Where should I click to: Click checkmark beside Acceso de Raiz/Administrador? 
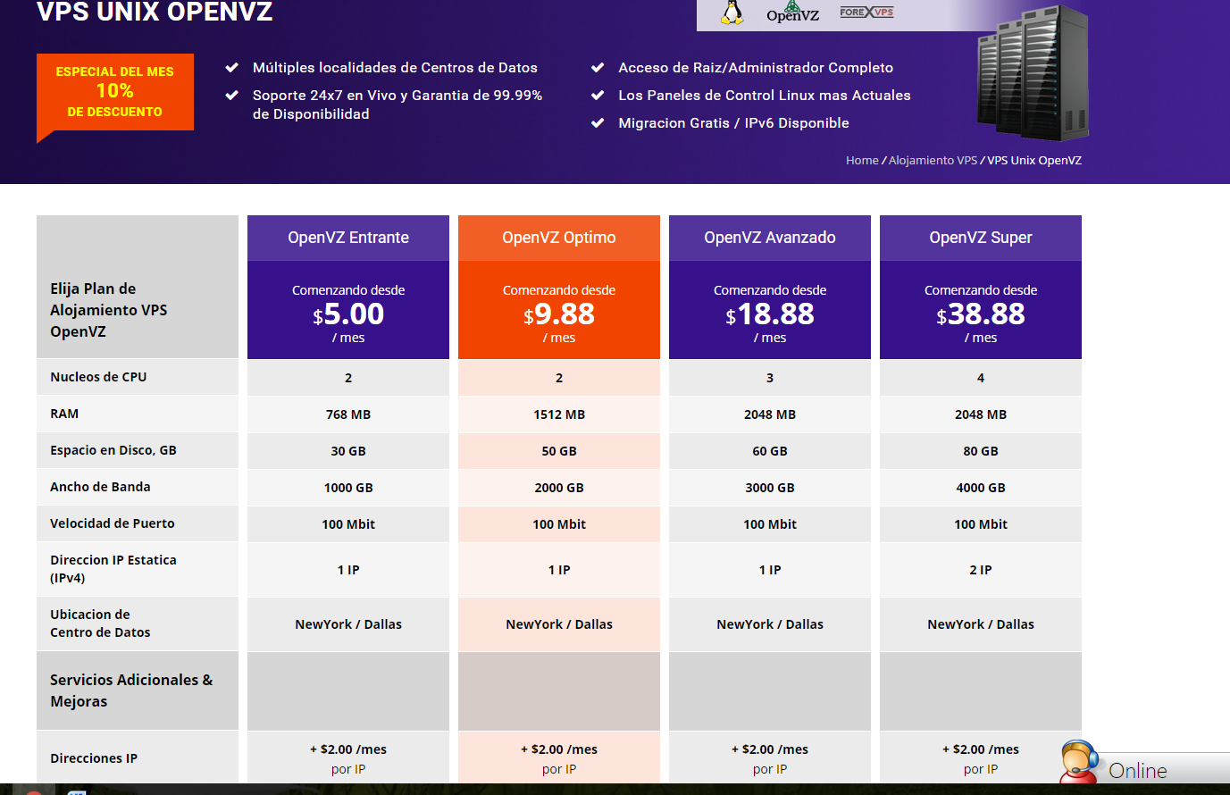coord(598,68)
